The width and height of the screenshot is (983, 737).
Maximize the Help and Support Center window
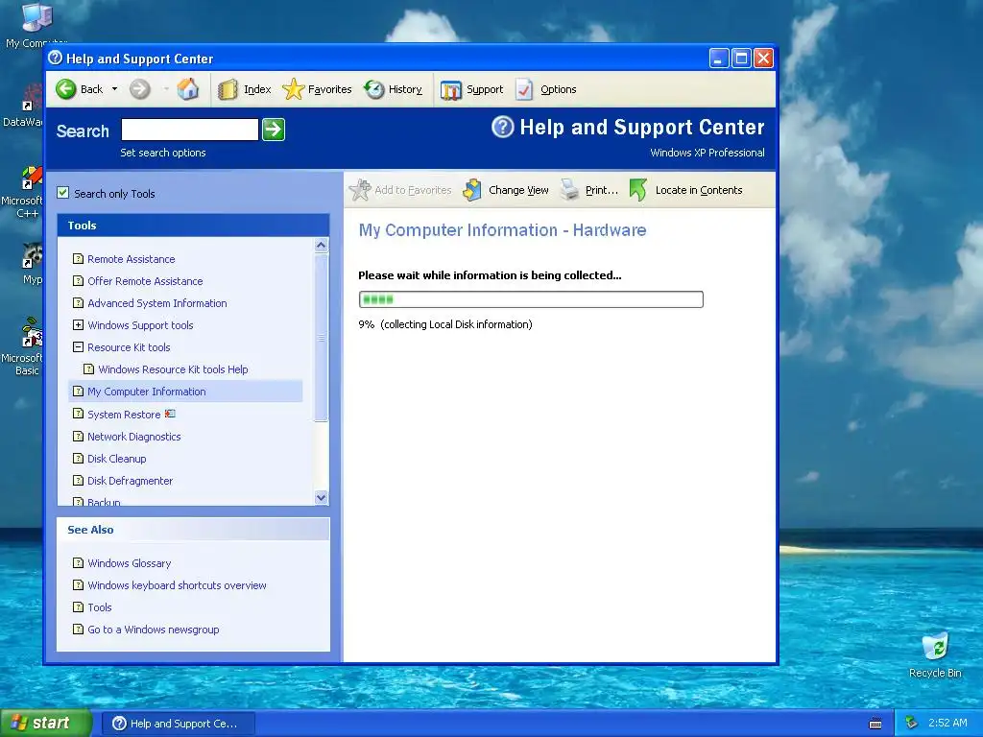point(741,59)
